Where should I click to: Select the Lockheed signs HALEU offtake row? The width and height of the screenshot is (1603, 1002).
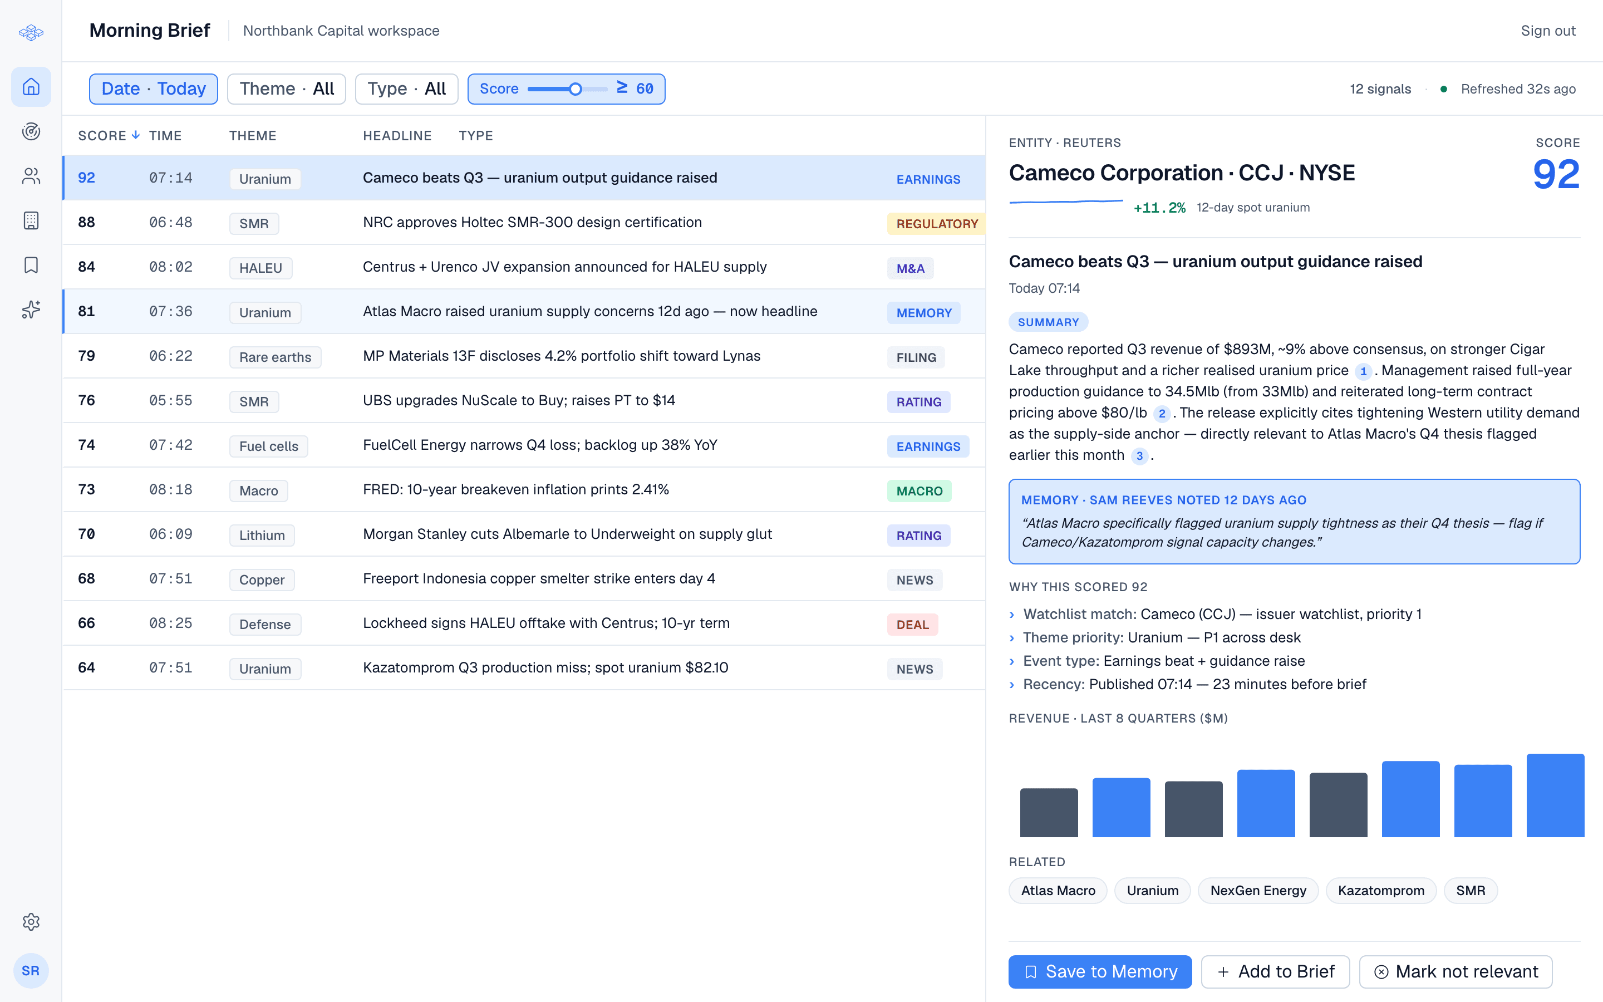pos(524,623)
